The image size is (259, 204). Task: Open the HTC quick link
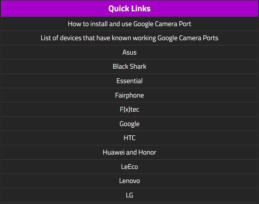click(129, 138)
